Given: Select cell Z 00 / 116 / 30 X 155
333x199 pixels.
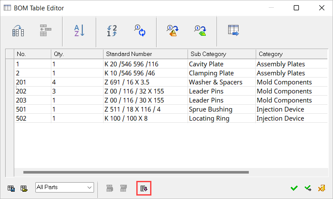Looking at the screenshot, I should pyautogui.click(x=145, y=100).
